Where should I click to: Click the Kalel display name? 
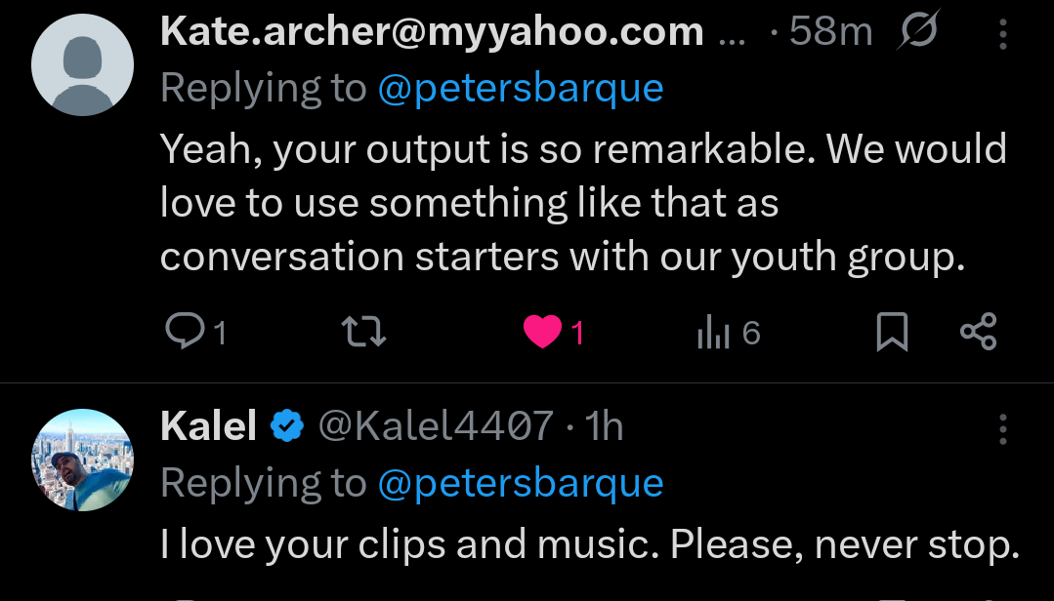click(x=208, y=426)
